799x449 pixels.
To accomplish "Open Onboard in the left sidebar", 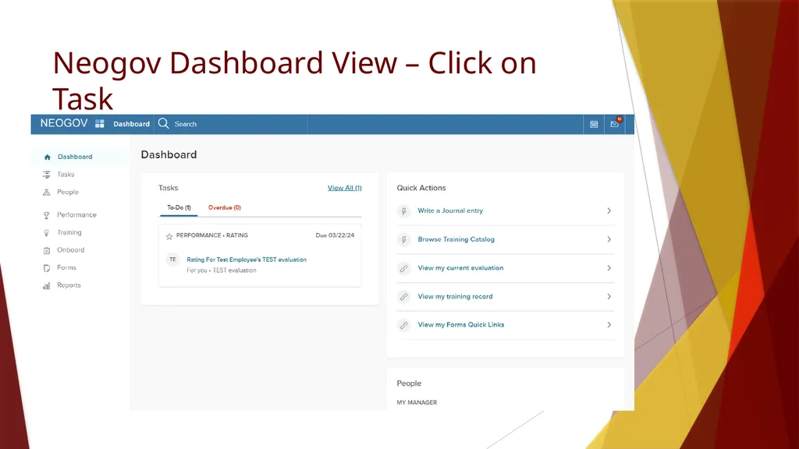I will click(x=71, y=250).
